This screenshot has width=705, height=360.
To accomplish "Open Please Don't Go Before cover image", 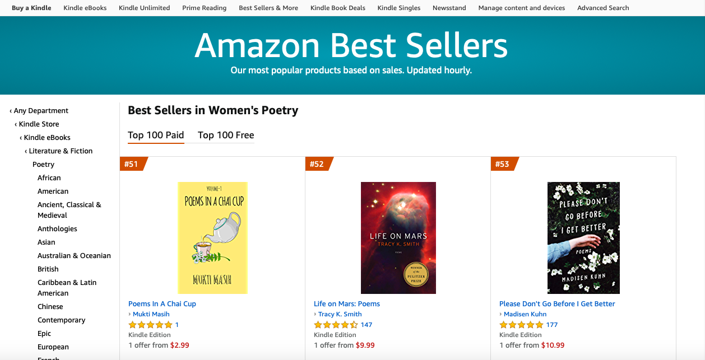I will (x=583, y=238).
